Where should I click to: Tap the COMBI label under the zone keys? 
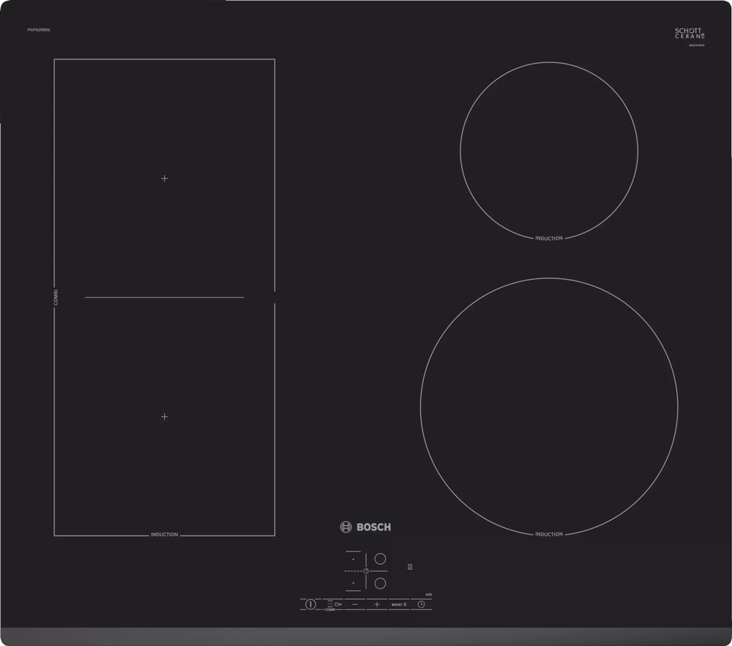point(330,609)
